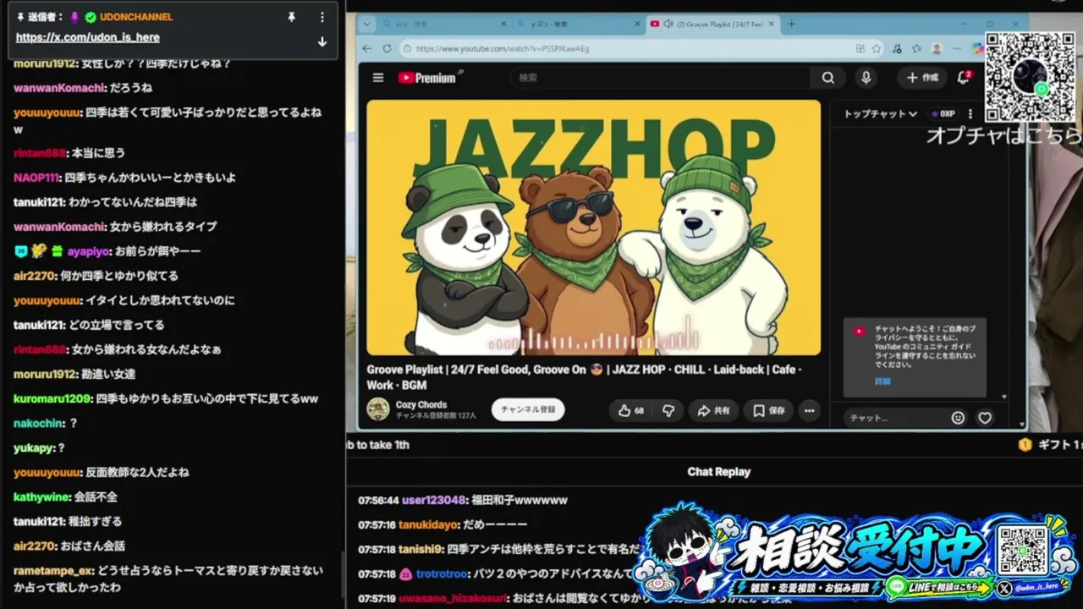Click username kathywine in chat

[41, 497]
